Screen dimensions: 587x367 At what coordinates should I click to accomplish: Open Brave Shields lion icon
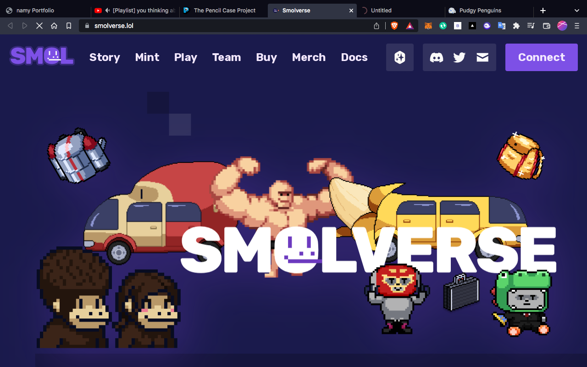394,26
